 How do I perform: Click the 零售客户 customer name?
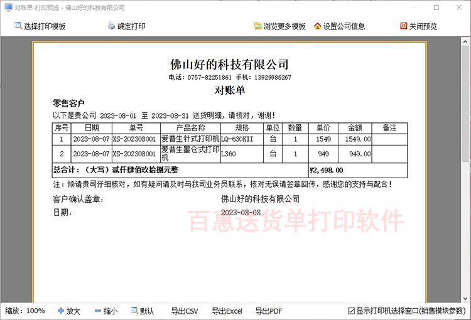coord(68,104)
